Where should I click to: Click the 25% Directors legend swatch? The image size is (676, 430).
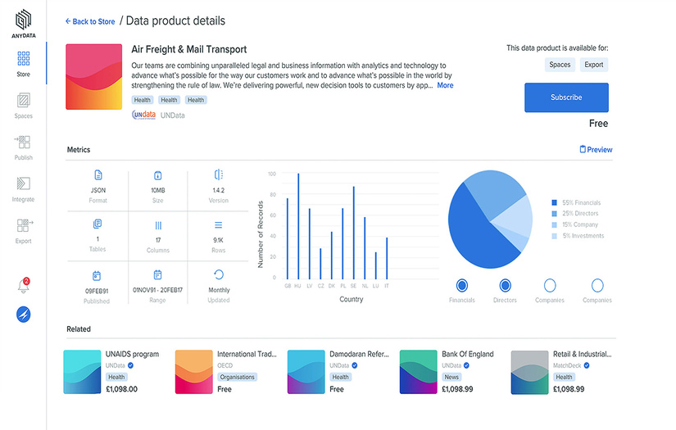(x=555, y=214)
